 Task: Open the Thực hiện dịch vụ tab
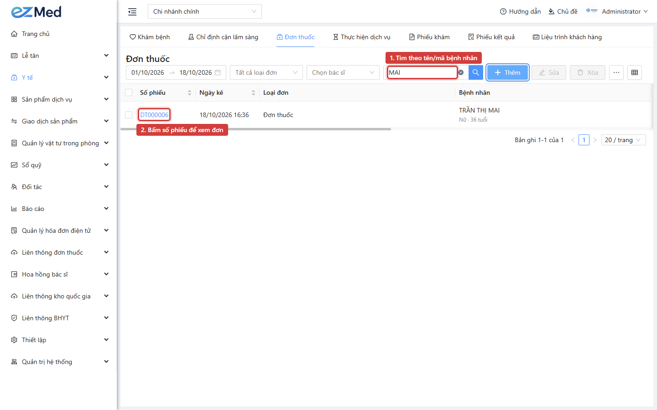[x=361, y=37]
